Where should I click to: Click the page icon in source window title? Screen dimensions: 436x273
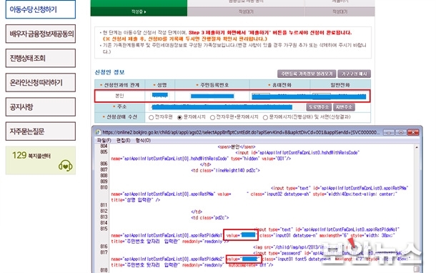coord(98,132)
